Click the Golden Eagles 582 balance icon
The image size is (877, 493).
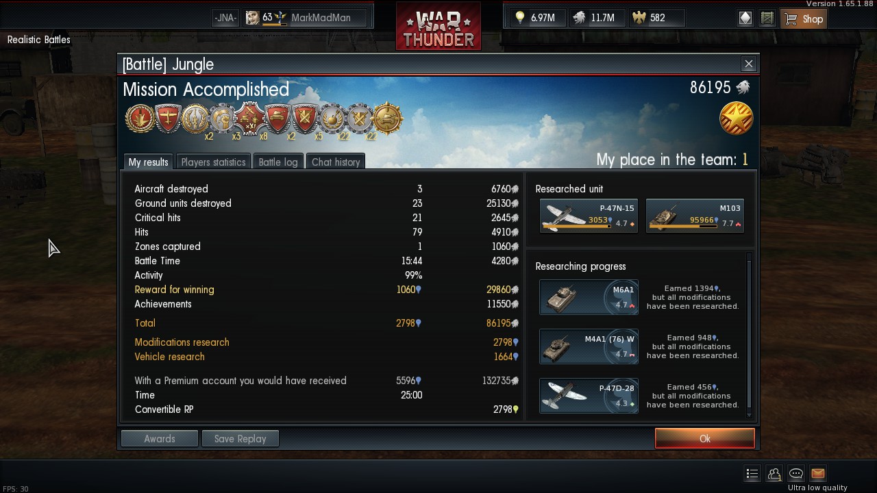pos(639,18)
